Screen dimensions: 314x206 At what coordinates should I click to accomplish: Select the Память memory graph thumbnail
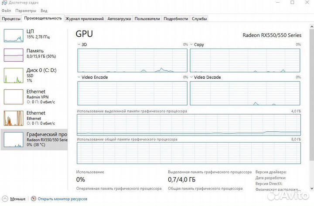(14, 55)
